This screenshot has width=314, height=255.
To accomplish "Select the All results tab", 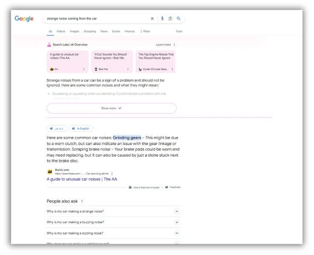I will 50,32.
